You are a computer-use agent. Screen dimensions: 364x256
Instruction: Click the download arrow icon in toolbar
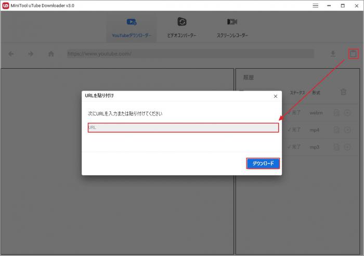[x=333, y=54]
